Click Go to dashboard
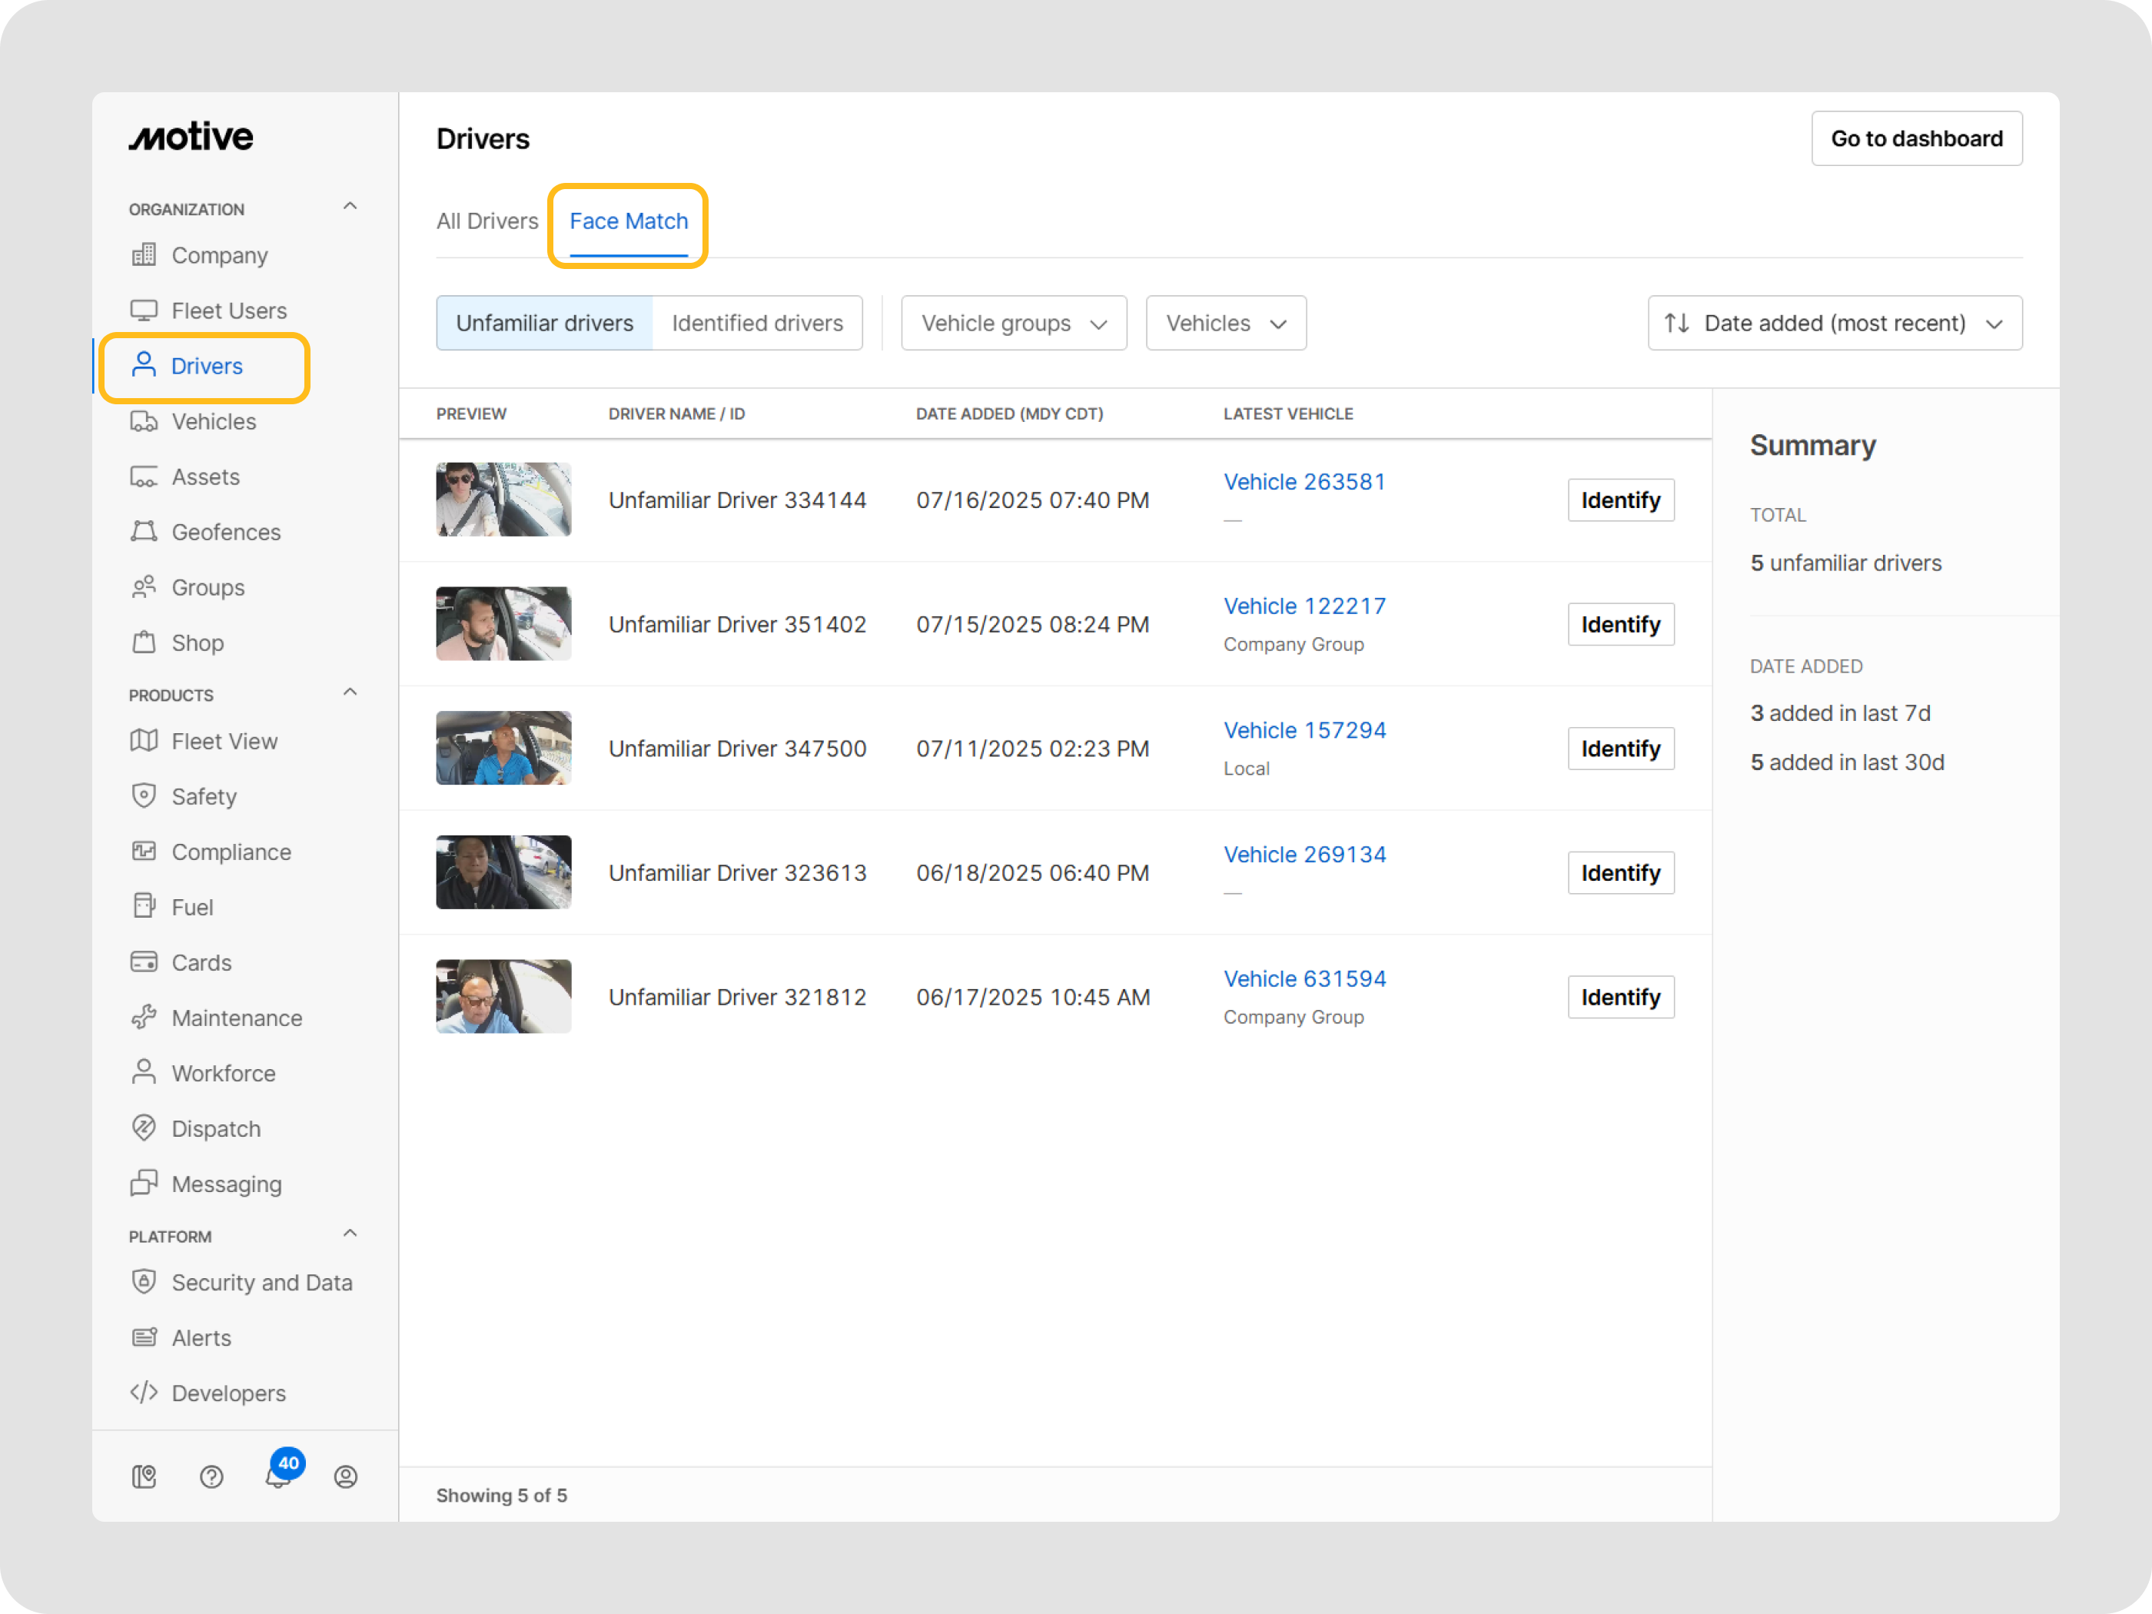Image resolution: width=2152 pixels, height=1614 pixels. pos(1917,138)
